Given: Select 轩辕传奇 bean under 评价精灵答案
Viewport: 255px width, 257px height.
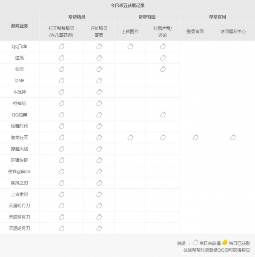Looking at the screenshot, I should click(99, 160).
